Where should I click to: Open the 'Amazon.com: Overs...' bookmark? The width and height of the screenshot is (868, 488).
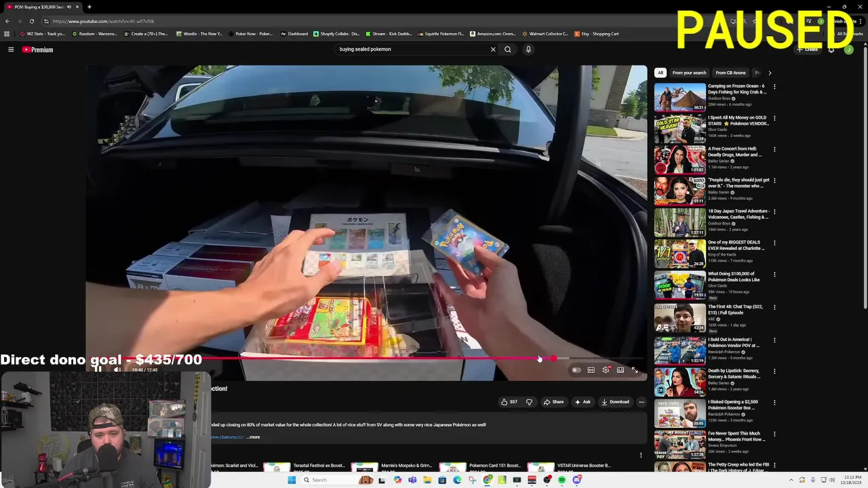[x=492, y=34]
